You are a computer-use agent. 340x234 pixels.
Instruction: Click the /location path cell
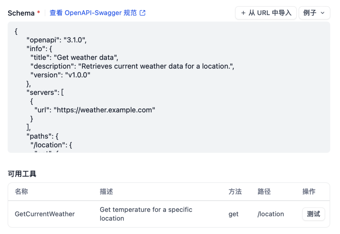tap(271, 214)
